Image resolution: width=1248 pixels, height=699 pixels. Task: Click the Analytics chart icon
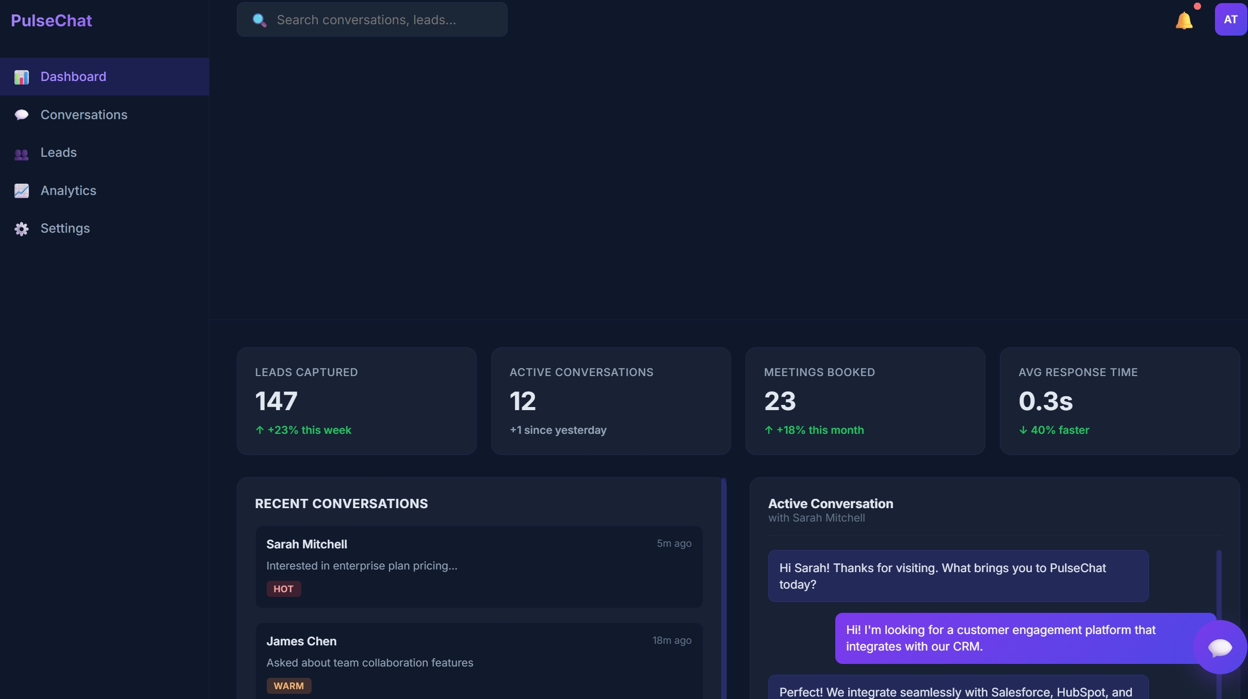coord(22,191)
